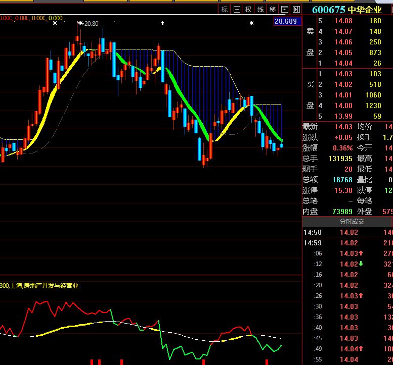Screen dimensions: 393x365
Task: Click the 14:58 trade row
Action: click(x=347, y=232)
